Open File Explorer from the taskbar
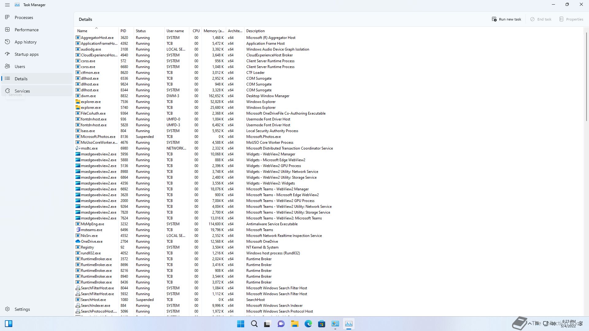Image resolution: width=589 pixels, height=331 pixels. [294, 324]
